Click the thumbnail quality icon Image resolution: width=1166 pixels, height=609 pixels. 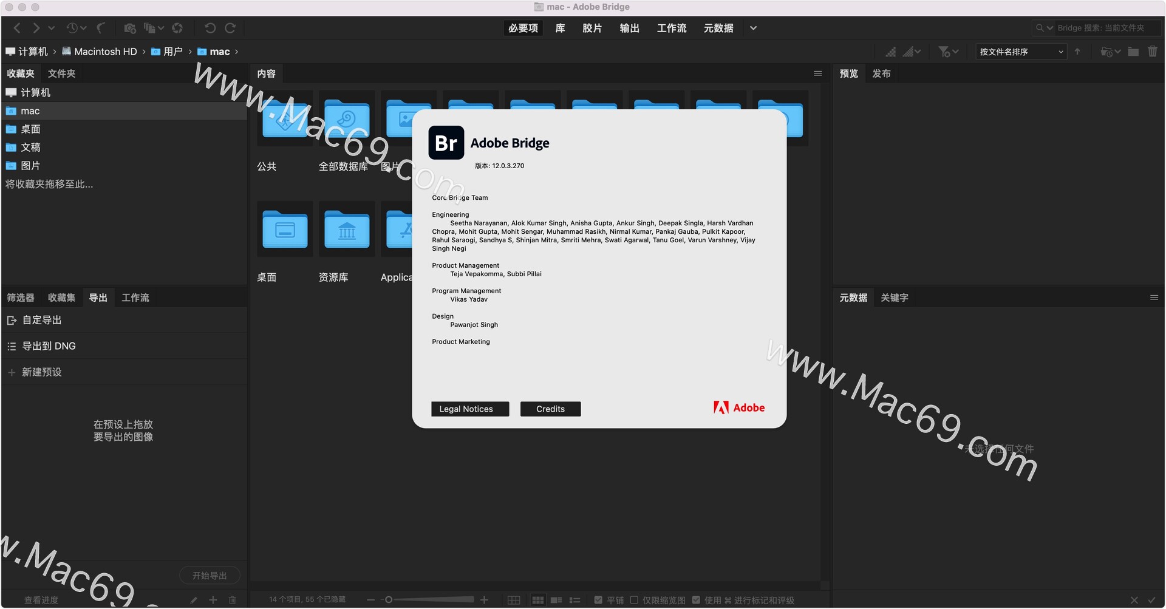[x=890, y=52]
